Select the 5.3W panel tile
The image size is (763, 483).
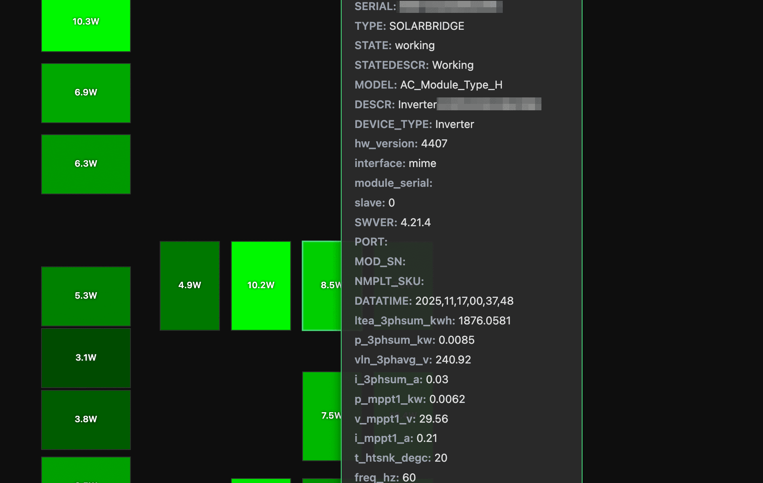86,296
